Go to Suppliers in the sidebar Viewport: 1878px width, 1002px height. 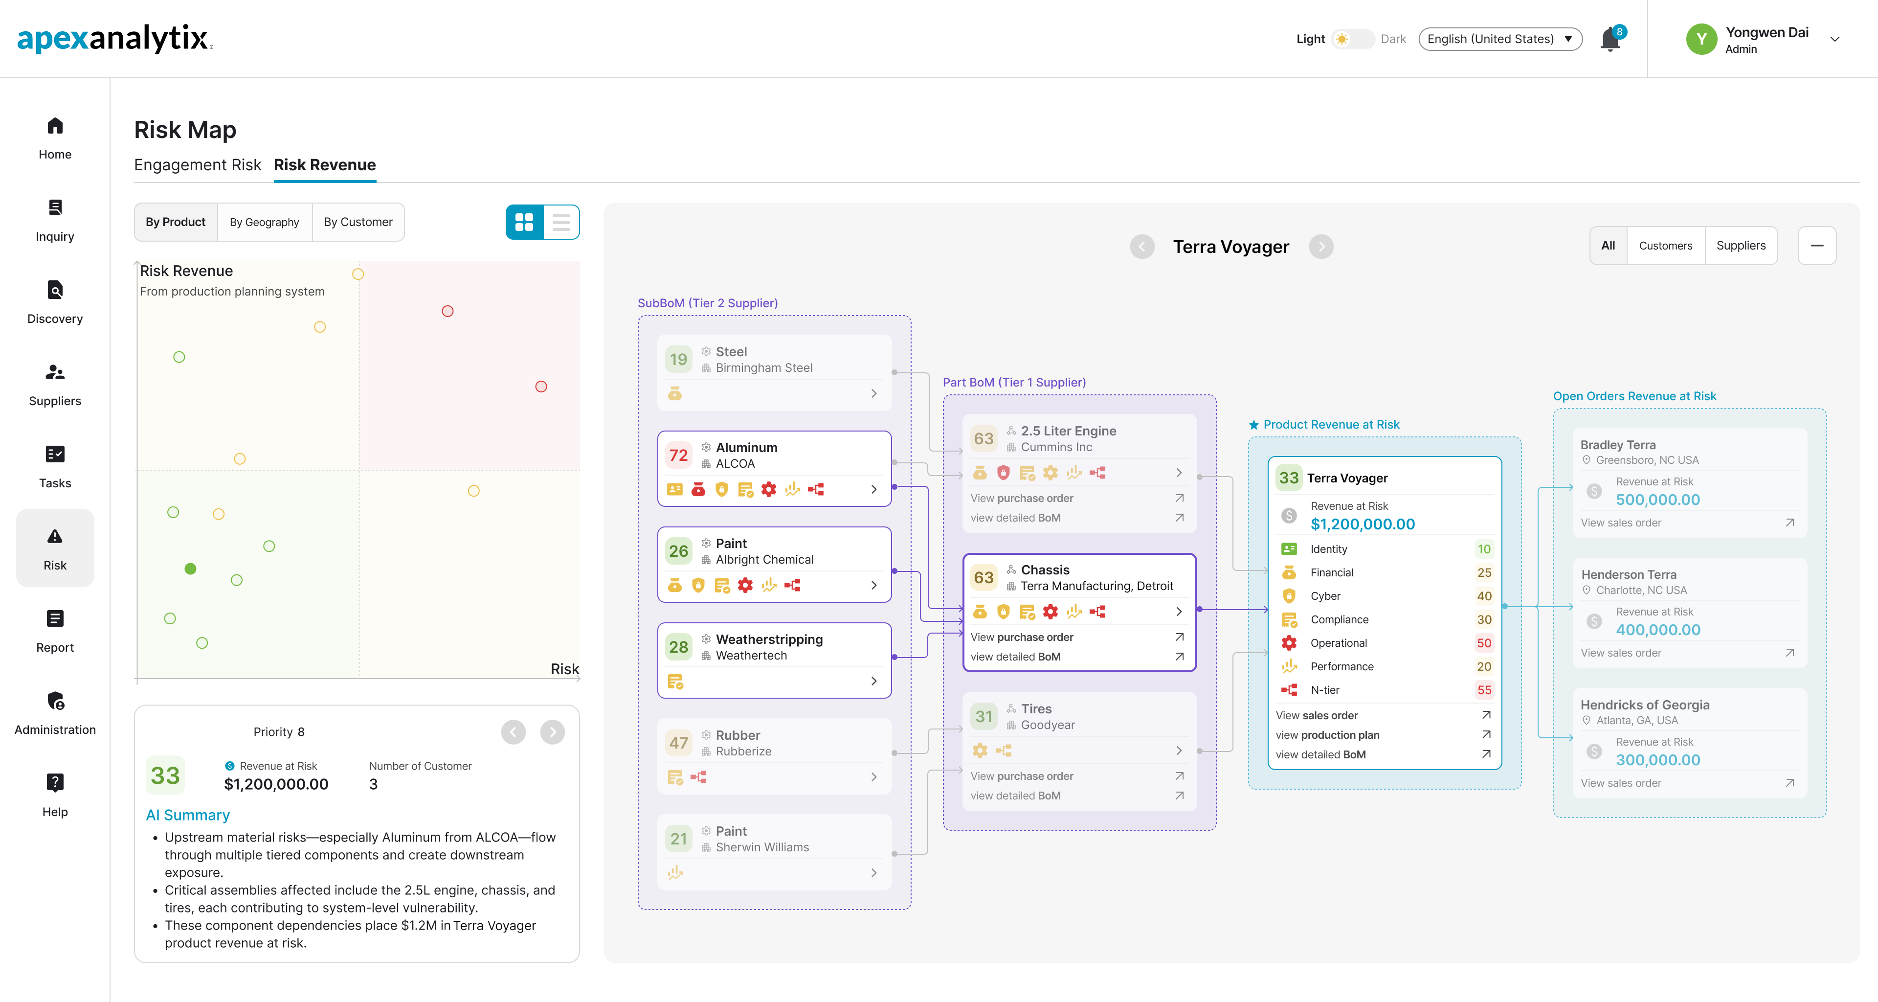(55, 385)
